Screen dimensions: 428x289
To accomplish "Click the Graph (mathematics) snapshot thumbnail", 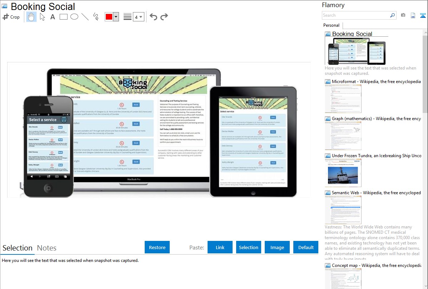I will (343, 136).
